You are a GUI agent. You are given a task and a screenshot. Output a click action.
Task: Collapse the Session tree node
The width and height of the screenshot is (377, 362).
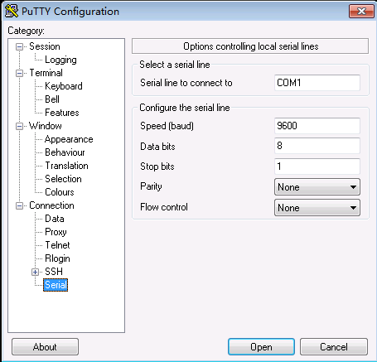tap(19, 46)
